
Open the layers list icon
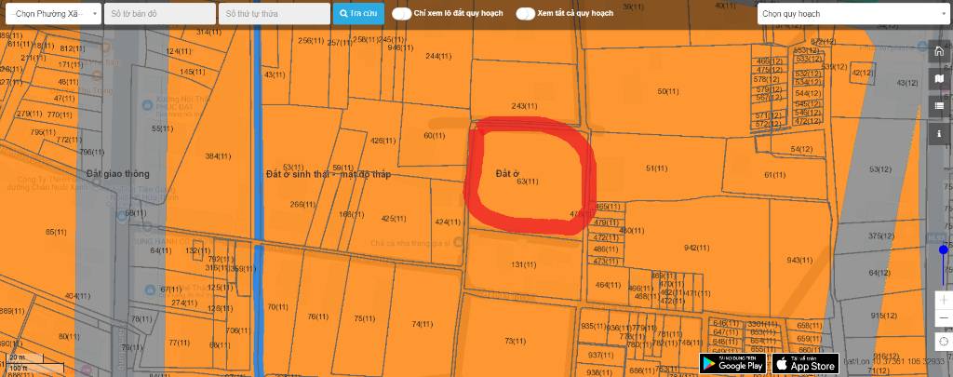pos(940,106)
